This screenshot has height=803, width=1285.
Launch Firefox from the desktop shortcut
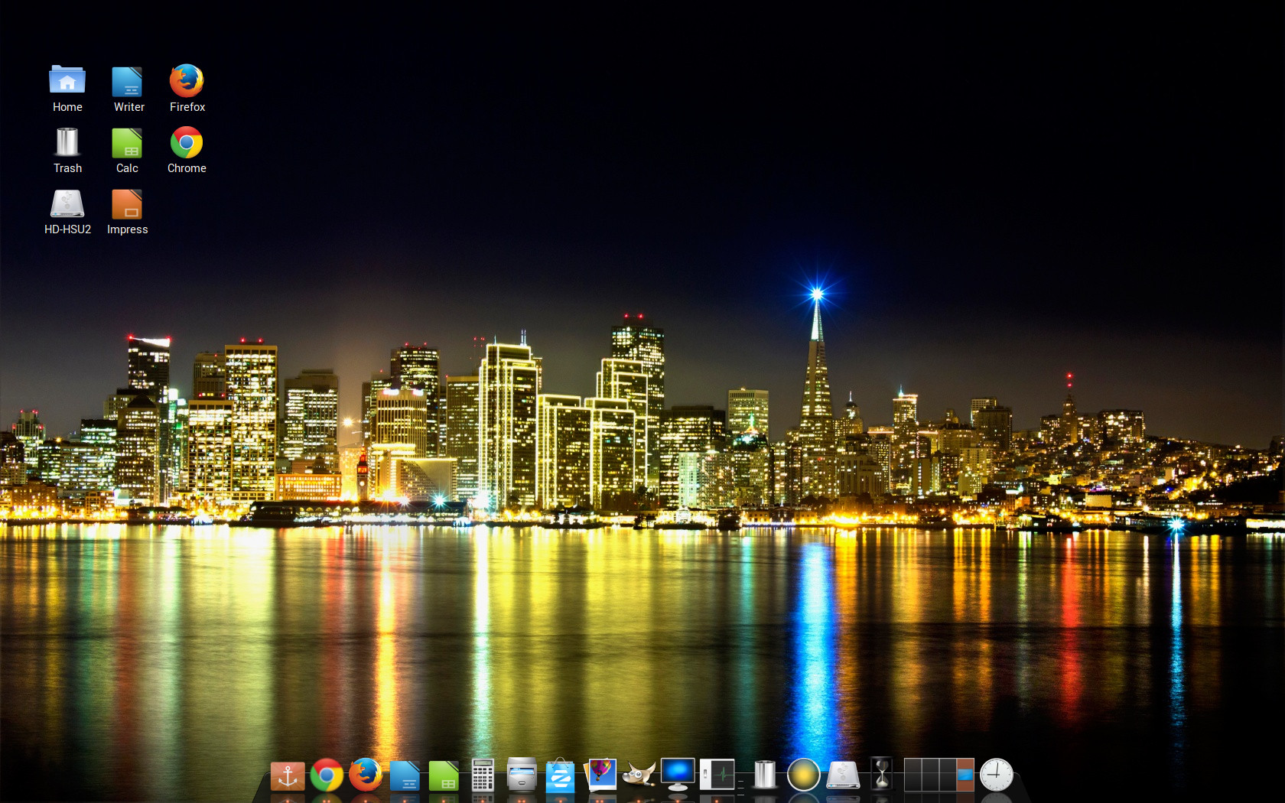tap(187, 81)
